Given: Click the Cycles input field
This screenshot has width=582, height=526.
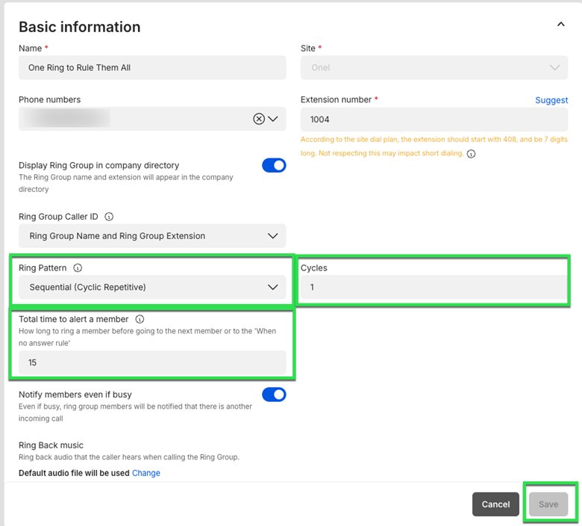Looking at the screenshot, I should pyautogui.click(x=434, y=287).
